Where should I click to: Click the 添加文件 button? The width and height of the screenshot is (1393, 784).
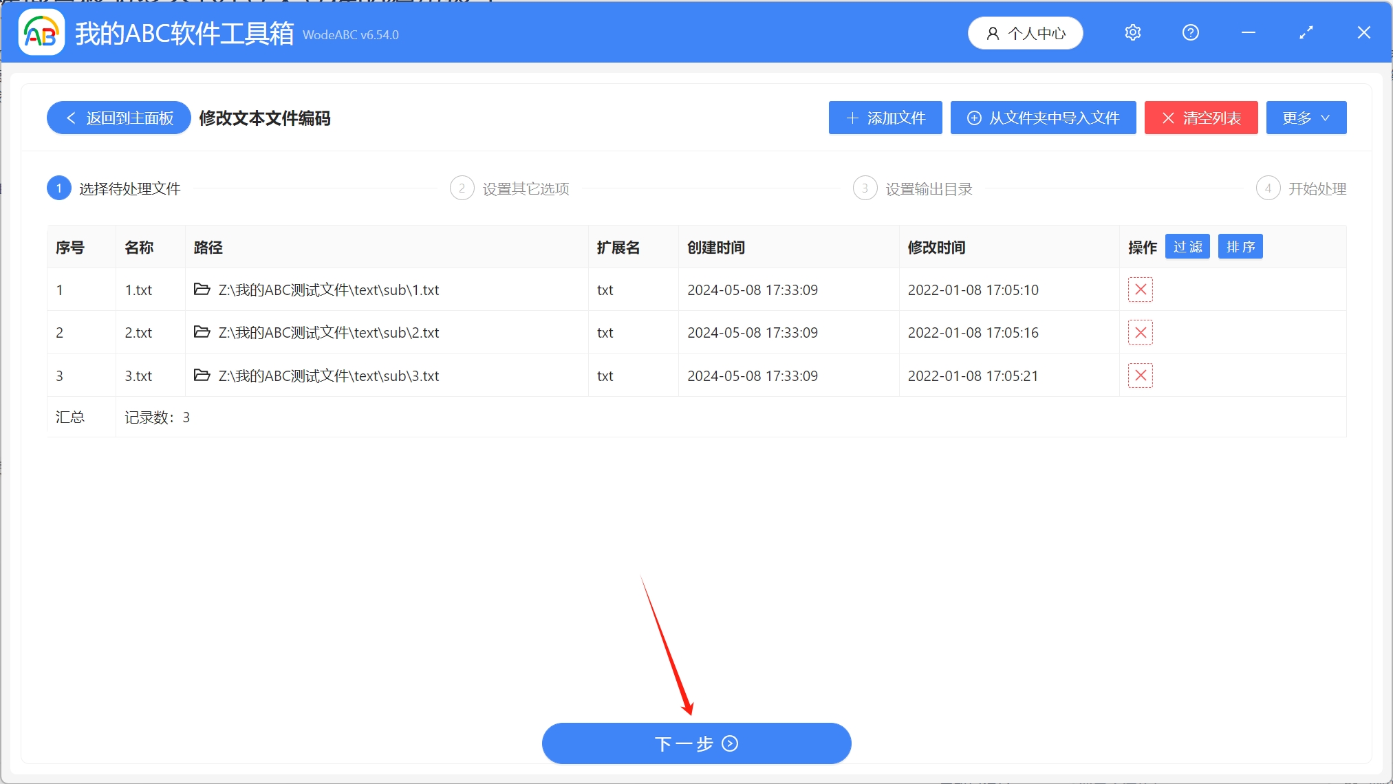pyautogui.click(x=885, y=118)
